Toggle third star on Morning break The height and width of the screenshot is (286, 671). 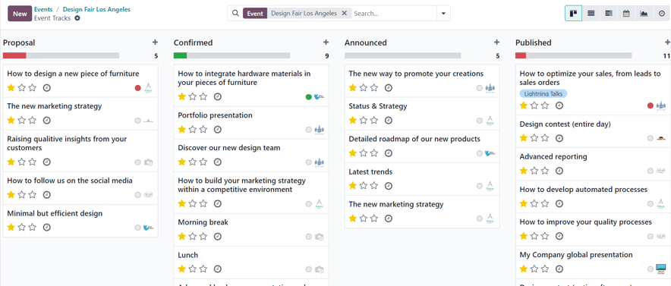tap(203, 237)
